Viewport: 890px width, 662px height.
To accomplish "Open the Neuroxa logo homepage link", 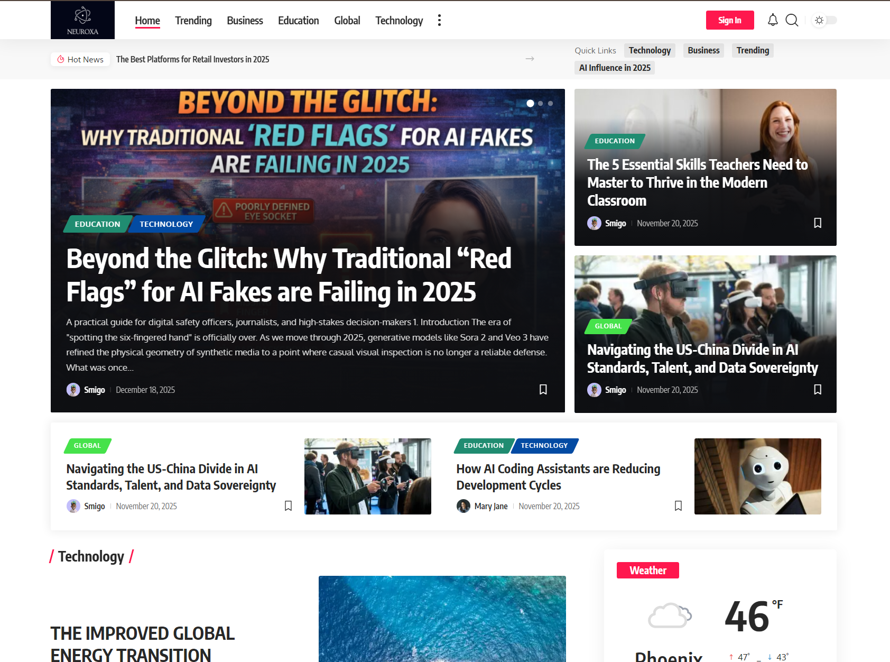I will (82, 20).
